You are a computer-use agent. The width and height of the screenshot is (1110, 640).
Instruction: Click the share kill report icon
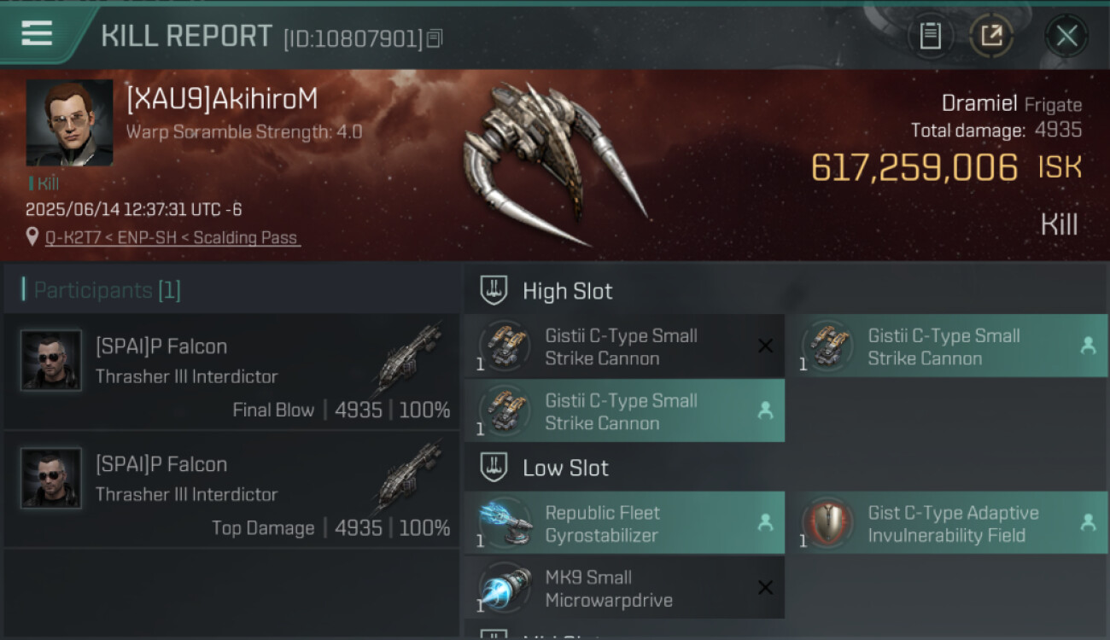click(991, 36)
